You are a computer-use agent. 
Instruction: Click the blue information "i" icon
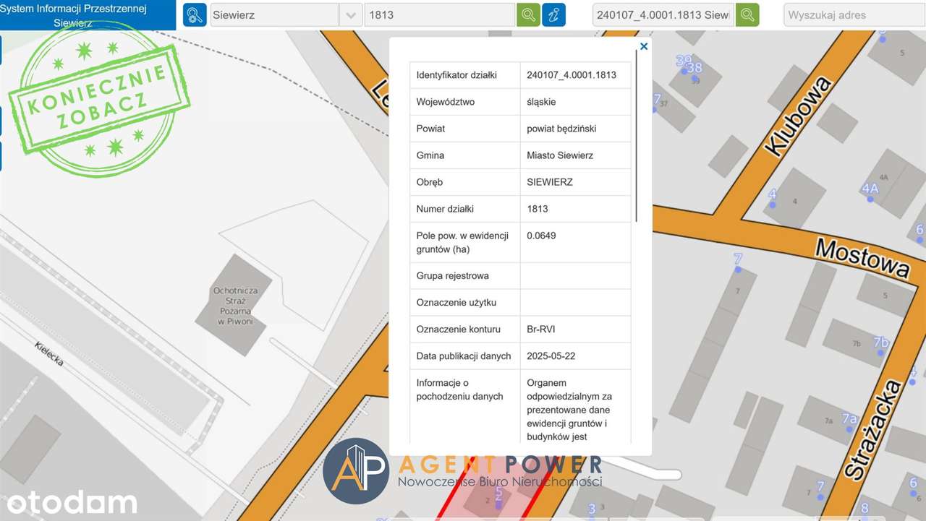point(553,14)
